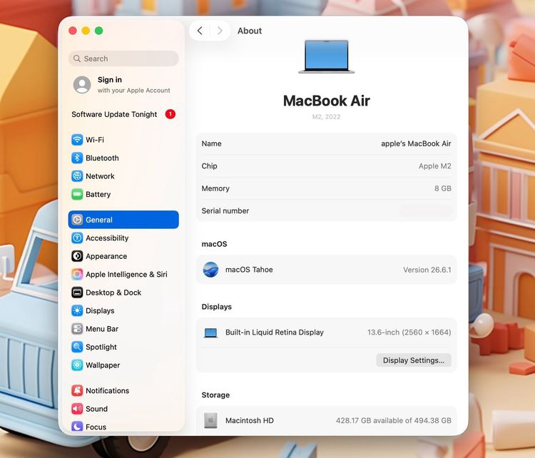
Task: Click "428.17 GB available of 494.38 GB"
Action: click(393, 420)
